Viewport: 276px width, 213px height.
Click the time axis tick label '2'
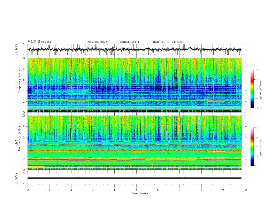(x=71, y=190)
